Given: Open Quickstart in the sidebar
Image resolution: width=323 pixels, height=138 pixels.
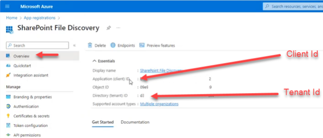Looking at the screenshot, I should tap(22, 66).
